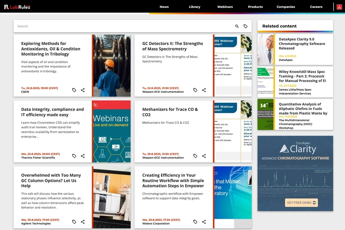
Task: Click date We, 30.8.2023, 17:30 (CEST)
Action: (x=161, y=220)
